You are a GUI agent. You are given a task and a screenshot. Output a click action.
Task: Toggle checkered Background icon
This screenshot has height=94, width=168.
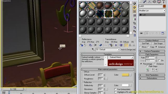coord(134,11)
